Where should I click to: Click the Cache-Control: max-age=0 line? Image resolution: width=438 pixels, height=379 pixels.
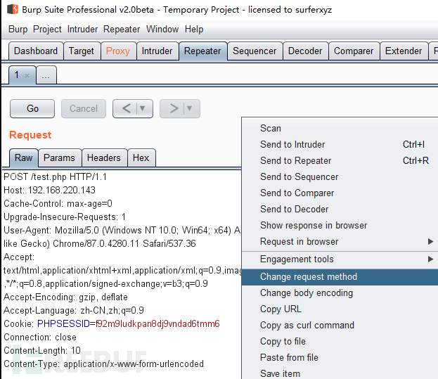click(x=58, y=204)
